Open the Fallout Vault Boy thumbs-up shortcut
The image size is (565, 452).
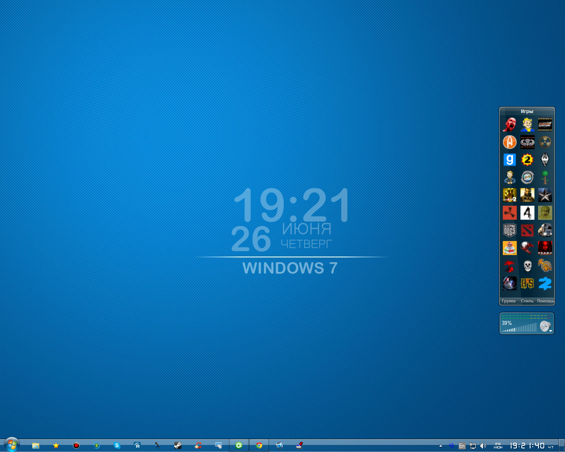[527, 124]
